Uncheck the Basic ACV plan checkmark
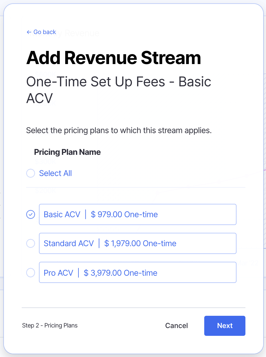266x357 pixels. click(x=31, y=214)
